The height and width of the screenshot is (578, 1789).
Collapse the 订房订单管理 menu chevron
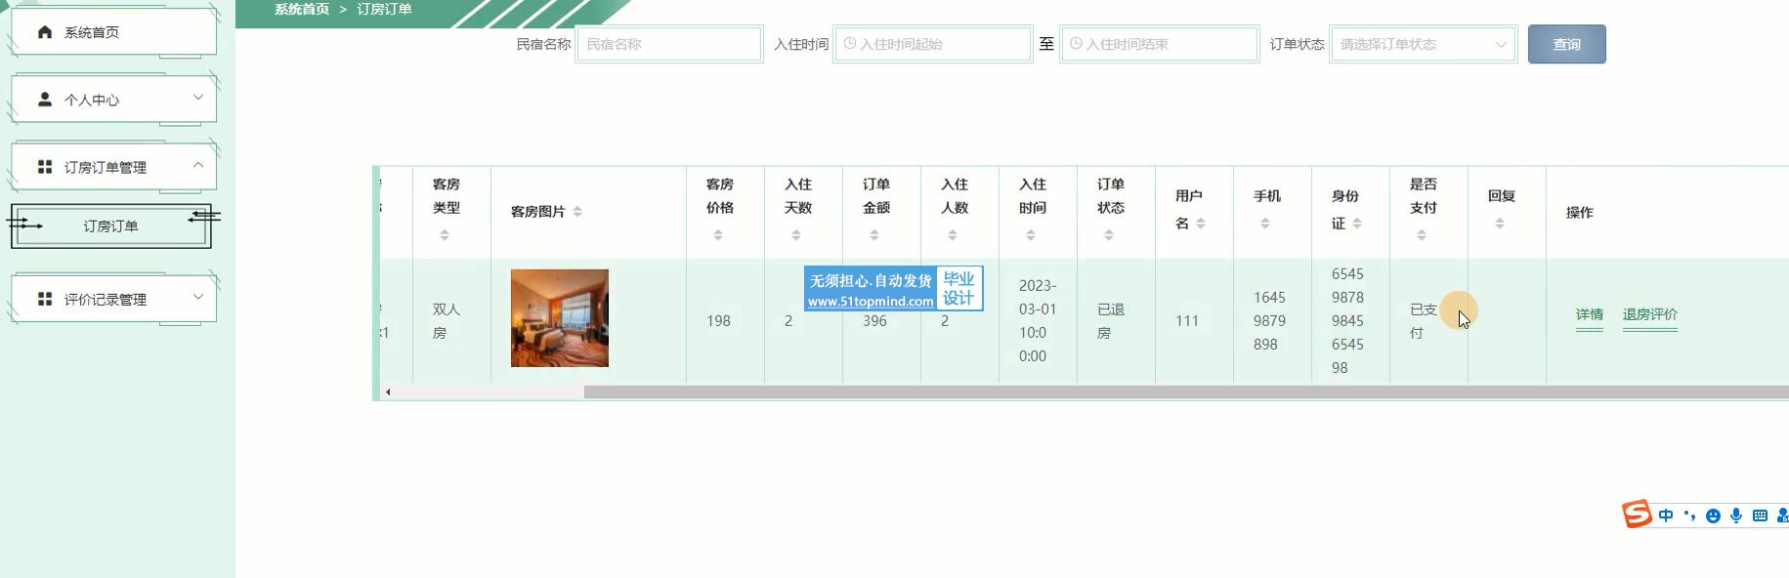[198, 165]
